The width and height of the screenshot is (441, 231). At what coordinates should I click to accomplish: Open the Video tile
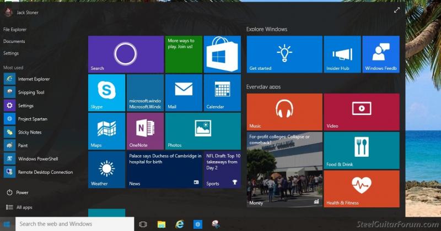(x=362, y=112)
